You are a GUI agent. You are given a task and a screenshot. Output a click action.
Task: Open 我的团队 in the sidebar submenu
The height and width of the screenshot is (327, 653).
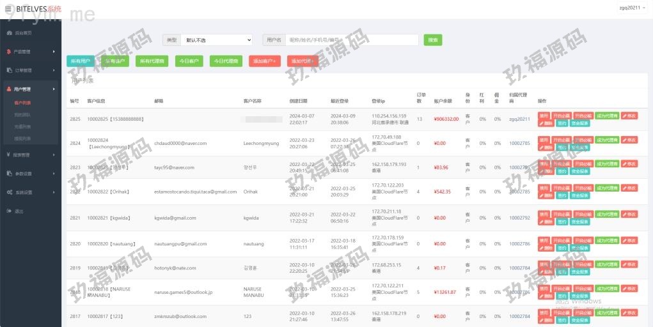(x=22, y=115)
